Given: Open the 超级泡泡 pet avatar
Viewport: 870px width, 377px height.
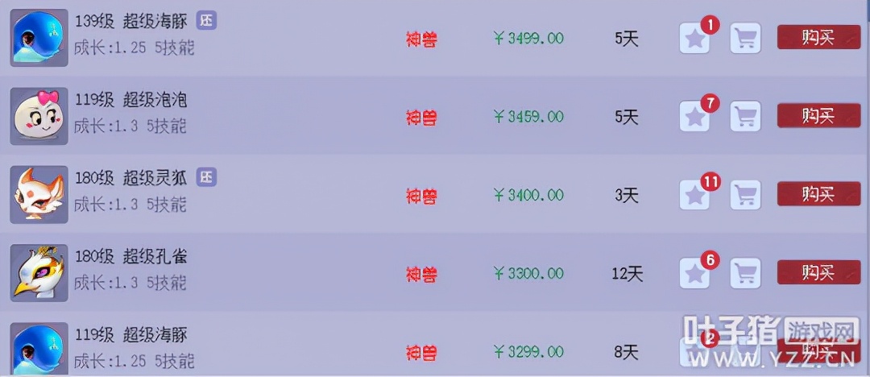Looking at the screenshot, I should click(39, 116).
